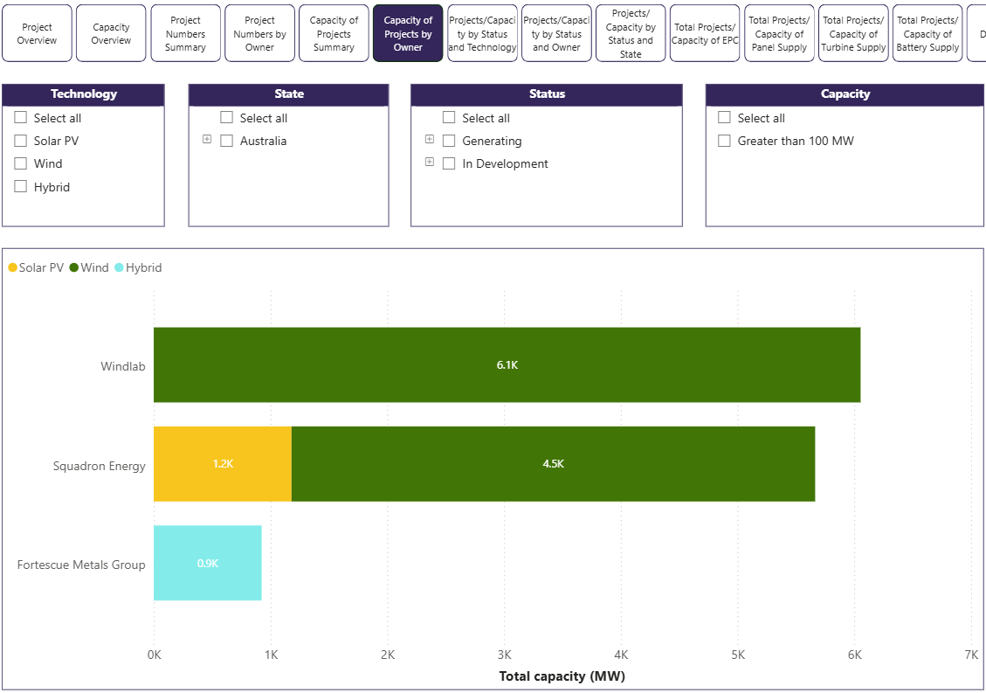The width and height of the screenshot is (986, 693).
Task: Tick the Wind technology checkbox
Action: coord(21,163)
